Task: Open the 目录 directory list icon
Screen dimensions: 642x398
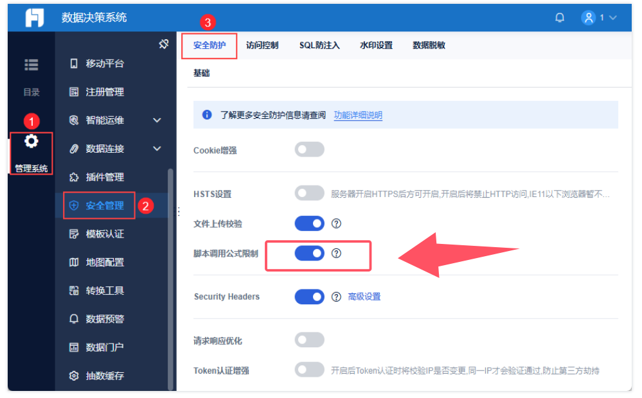Action: pos(31,65)
